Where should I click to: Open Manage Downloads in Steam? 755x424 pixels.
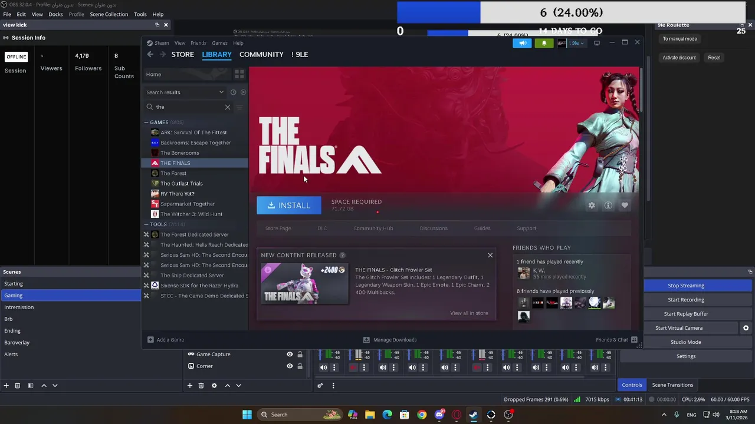[390, 340]
